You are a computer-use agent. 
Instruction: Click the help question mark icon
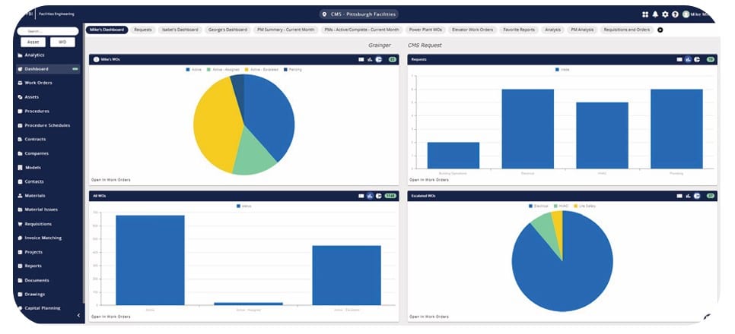click(x=675, y=14)
